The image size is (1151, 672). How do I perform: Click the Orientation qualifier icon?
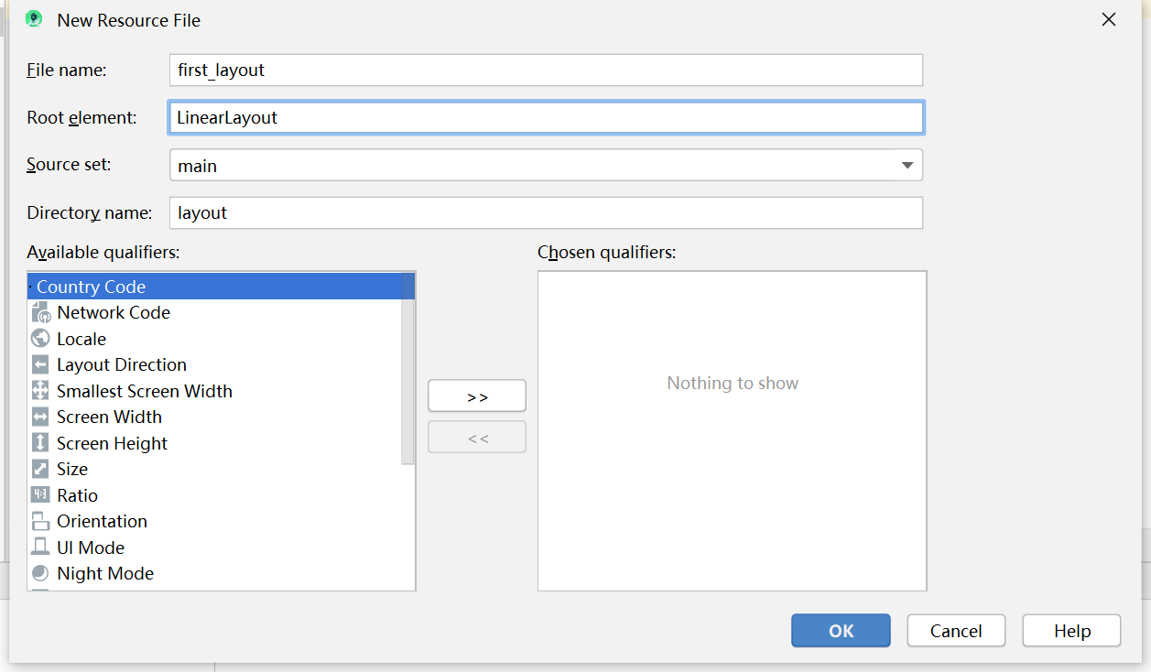tap(40, 521)
